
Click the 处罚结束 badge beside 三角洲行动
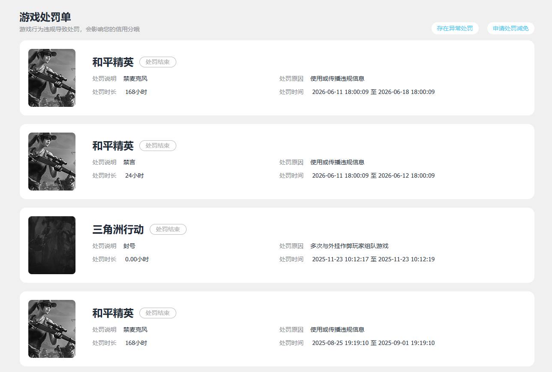click(x=168, y=230)
